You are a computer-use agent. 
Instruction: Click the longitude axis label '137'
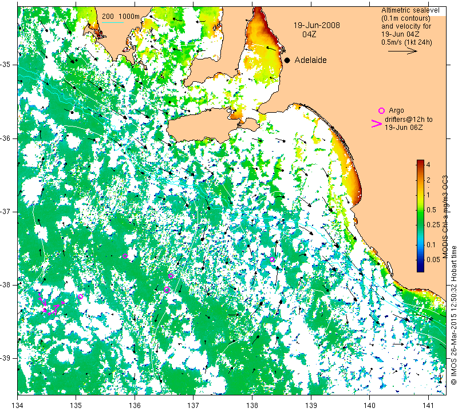tap(194, 406)
